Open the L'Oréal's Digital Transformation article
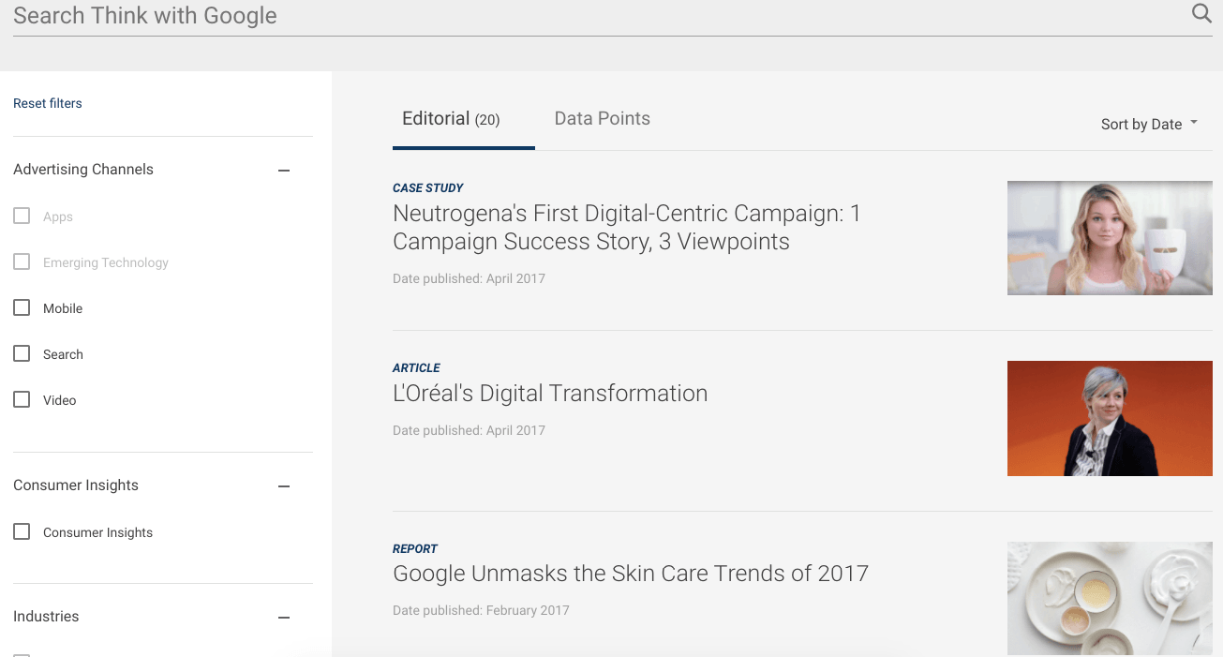This screenshot has width=1223, height=657. pos(550,394)
